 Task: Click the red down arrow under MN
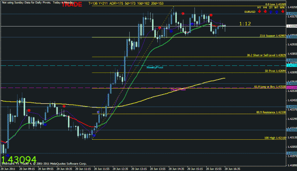[283, 12]
